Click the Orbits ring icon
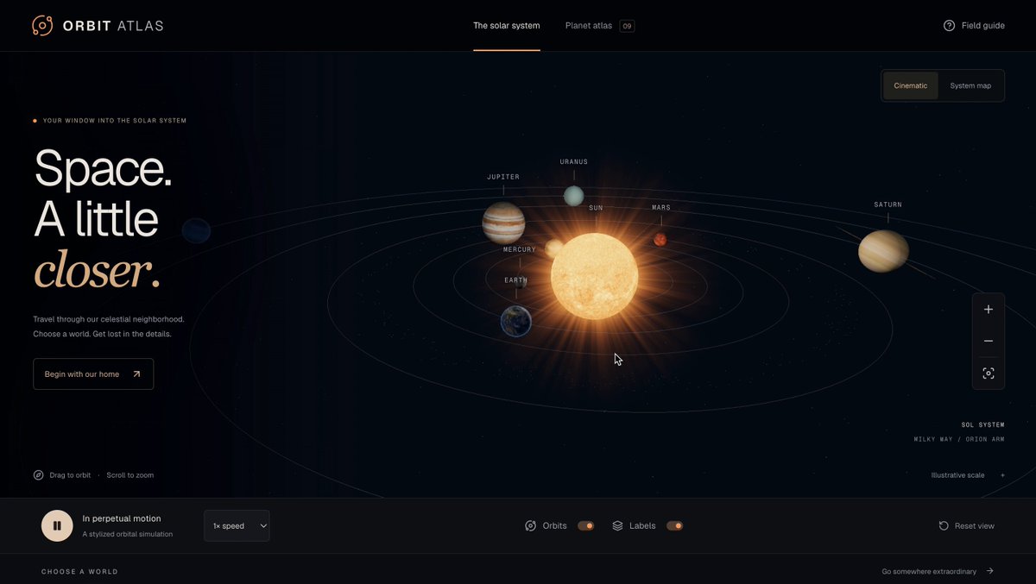The height and width of the screenshot is (584, 1036). 531,525
